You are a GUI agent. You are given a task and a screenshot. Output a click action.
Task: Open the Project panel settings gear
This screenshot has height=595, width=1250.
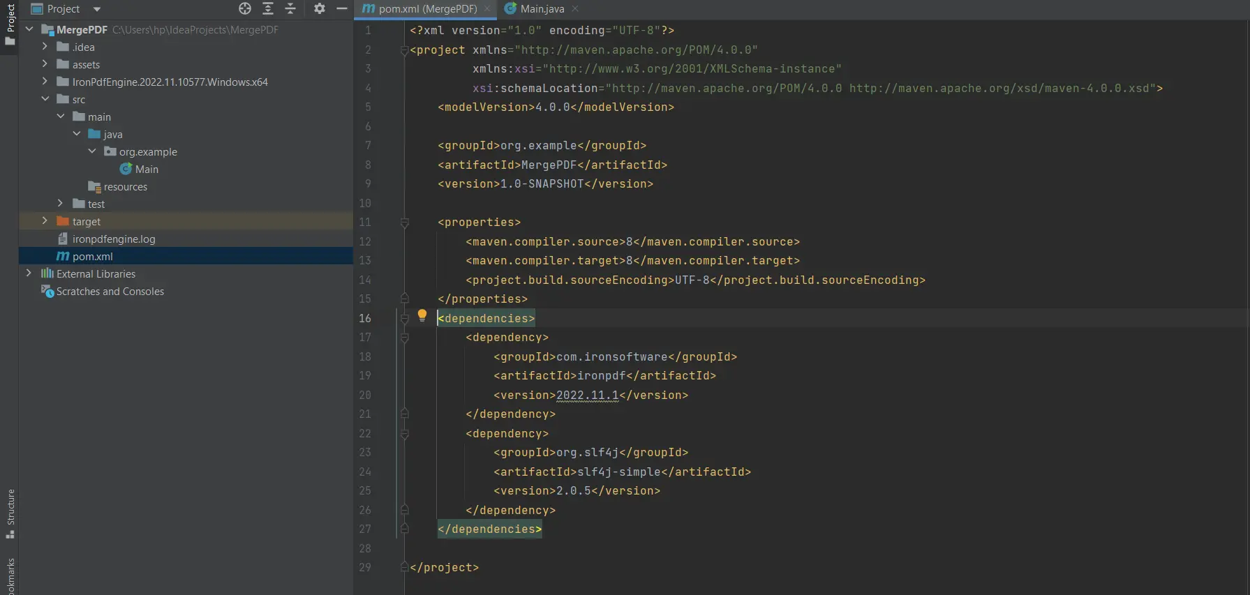coord(319,8)
